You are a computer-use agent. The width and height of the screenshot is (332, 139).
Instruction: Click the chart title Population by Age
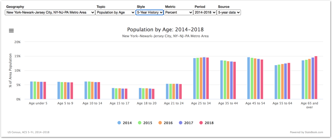(x=165, y=30)
